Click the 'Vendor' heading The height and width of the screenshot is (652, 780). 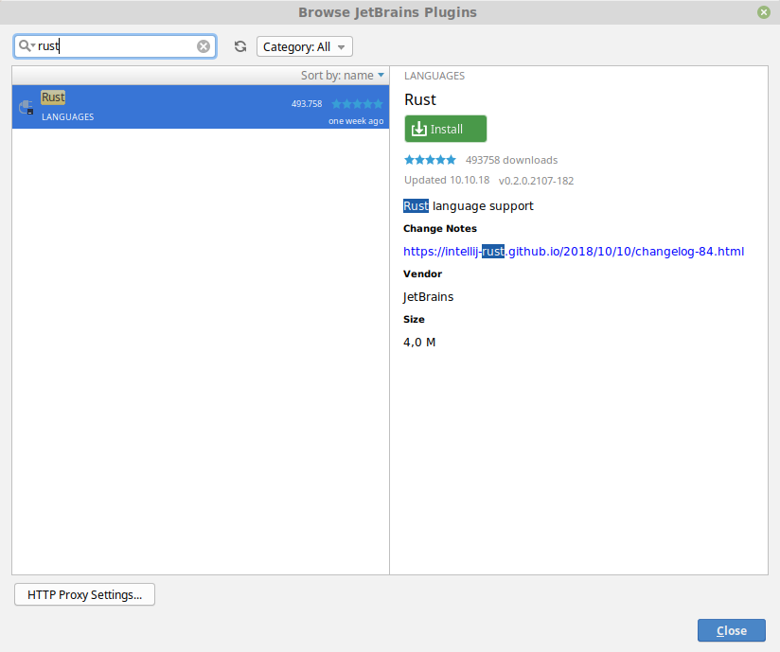422,273
